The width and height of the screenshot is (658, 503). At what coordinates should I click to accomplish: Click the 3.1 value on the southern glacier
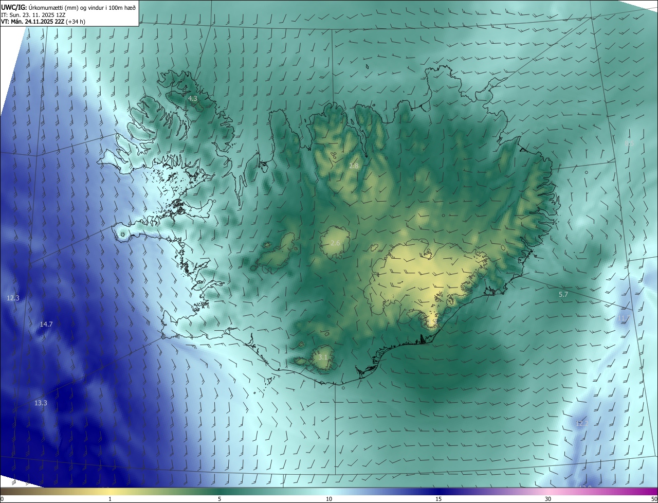pos(323,357)
